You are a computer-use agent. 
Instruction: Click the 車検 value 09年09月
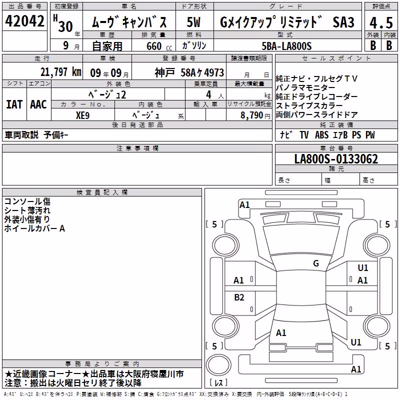coord(109,73)
